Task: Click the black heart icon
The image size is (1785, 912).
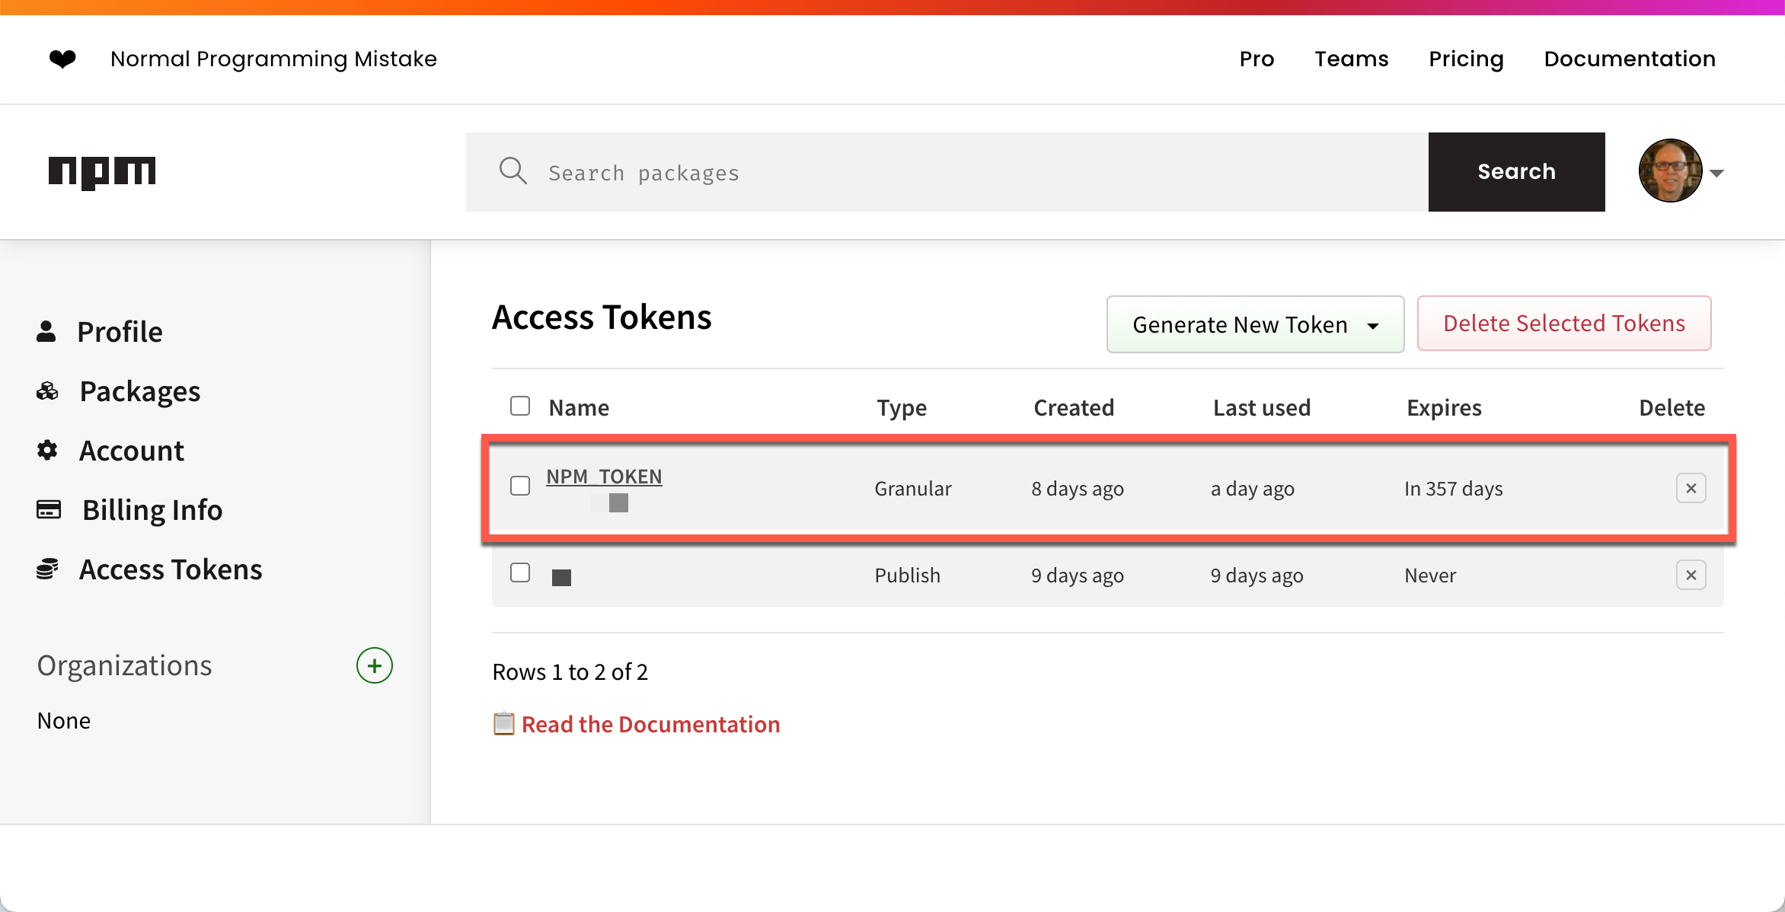Action: pos(62,59)
